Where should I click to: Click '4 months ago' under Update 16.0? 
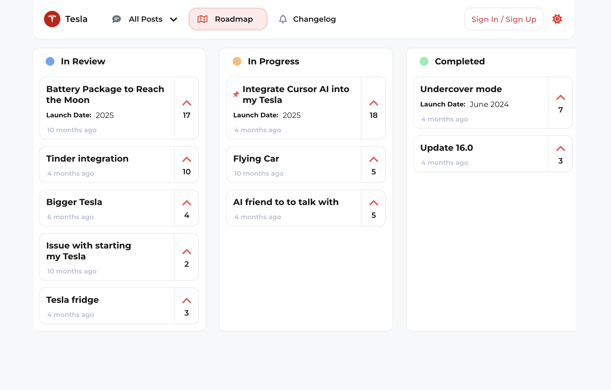pos(445,162)
